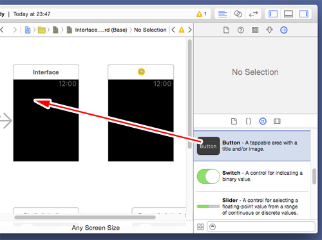322x240 pixels.
Task: Select the Button object in library
Action: click(252, 146)
